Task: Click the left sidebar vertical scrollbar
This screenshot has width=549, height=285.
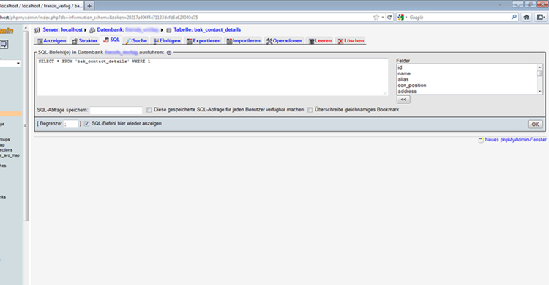Action: (26, 126)
